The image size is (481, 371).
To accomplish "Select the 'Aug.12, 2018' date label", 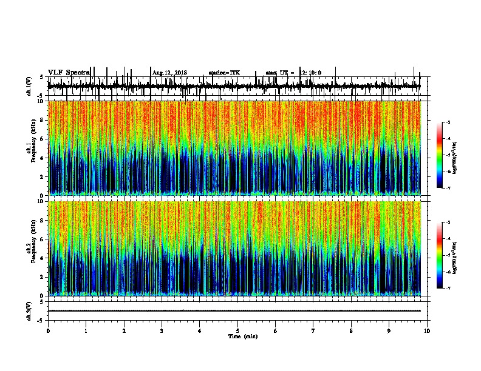I will [169, 73].
